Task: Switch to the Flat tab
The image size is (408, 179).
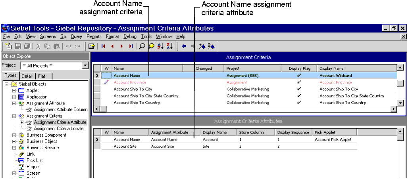Action: [x=42, y=76]
